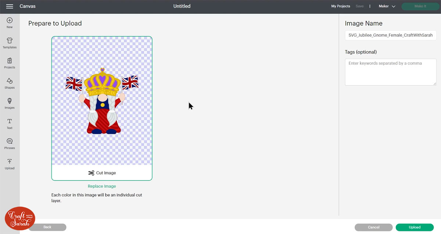The image size is (441, 234).
Task: Expand the chevron next to Maker
Action: pyautogui.click(x=393, y=6)
